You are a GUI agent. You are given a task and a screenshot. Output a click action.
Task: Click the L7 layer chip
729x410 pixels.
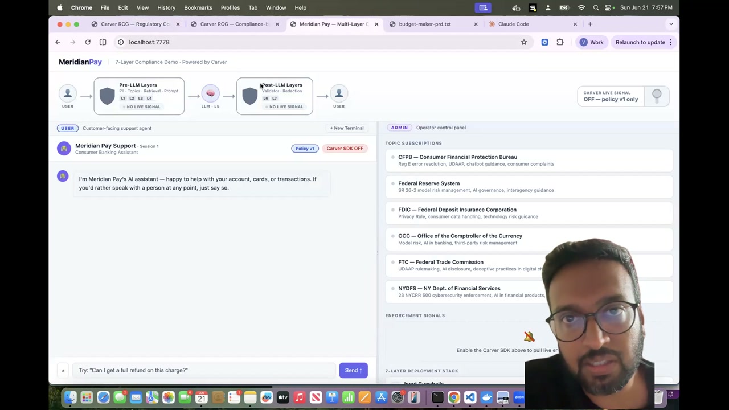click(x=274, y=98)
